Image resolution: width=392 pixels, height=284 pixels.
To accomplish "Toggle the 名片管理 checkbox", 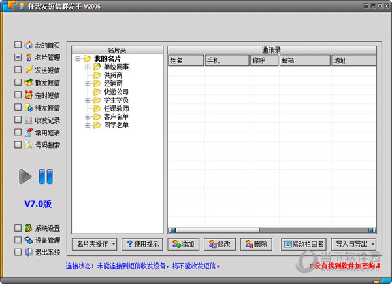I will [x=18, y=57].
